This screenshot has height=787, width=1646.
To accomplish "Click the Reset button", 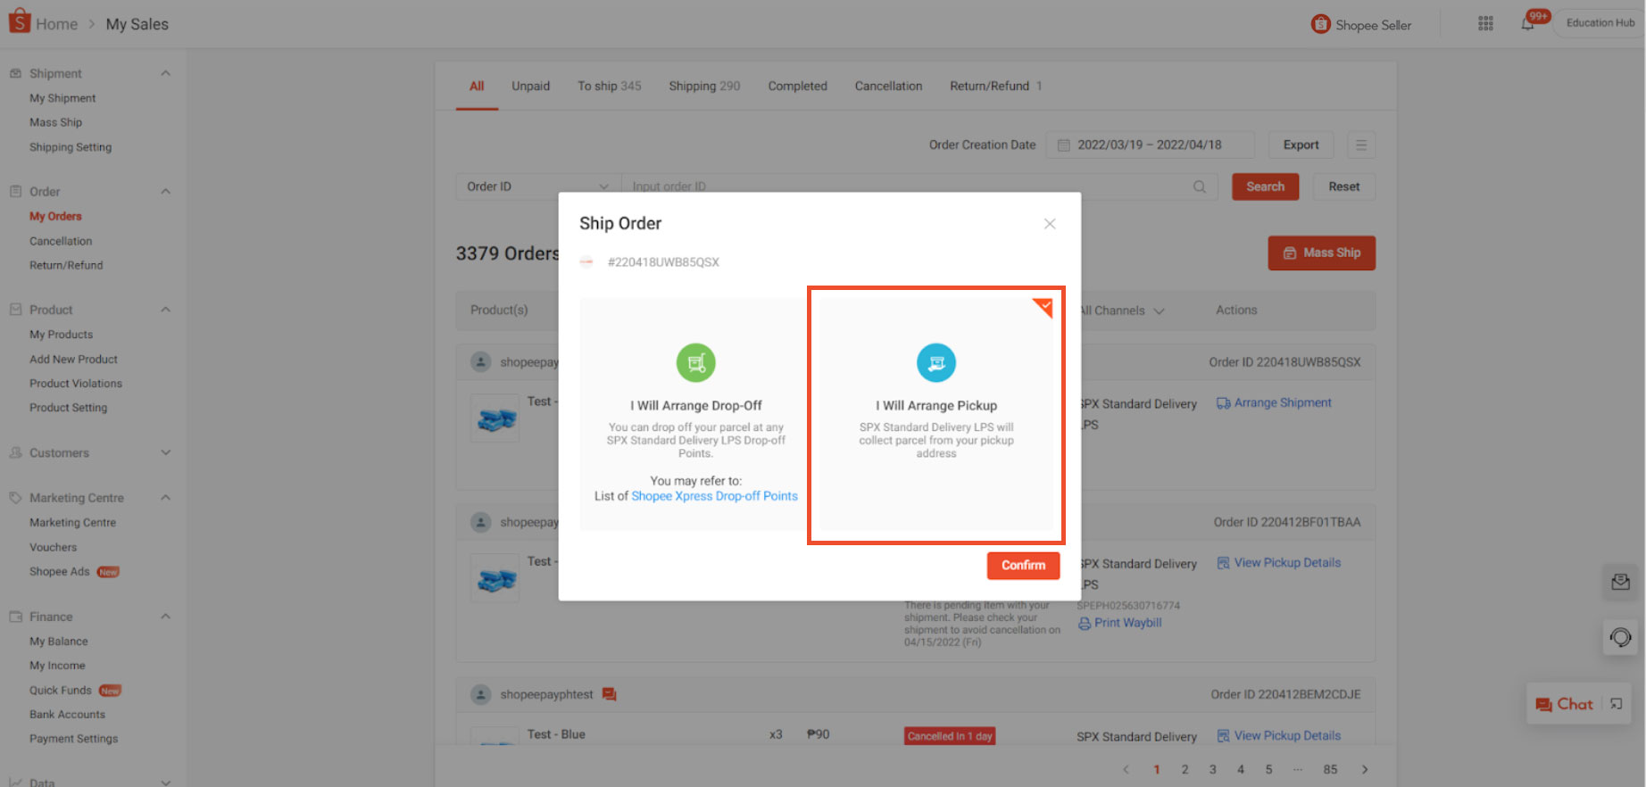I will coord(1343,186).
